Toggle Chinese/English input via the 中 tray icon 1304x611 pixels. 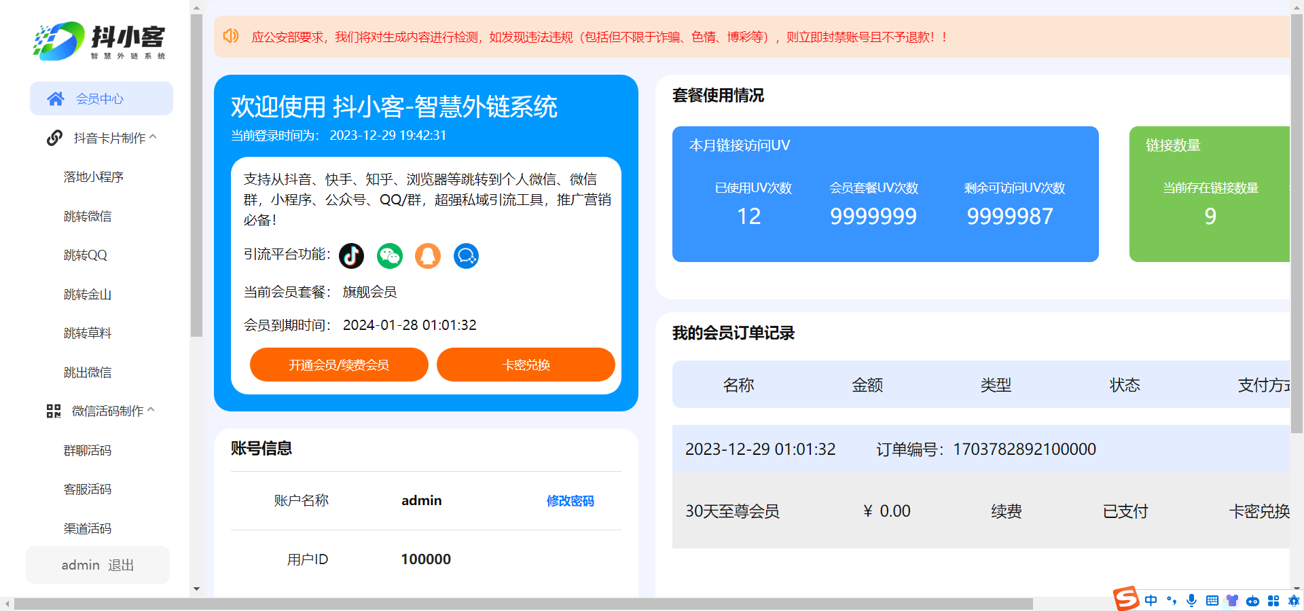pos(1151,600)
